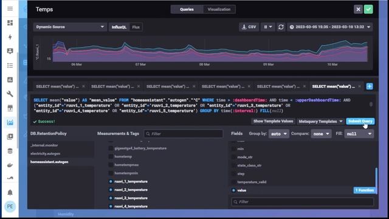The height and width of the screenshot is (219, 389).
Task: Open the notifications bell icon
Action: tap(10, 192)
